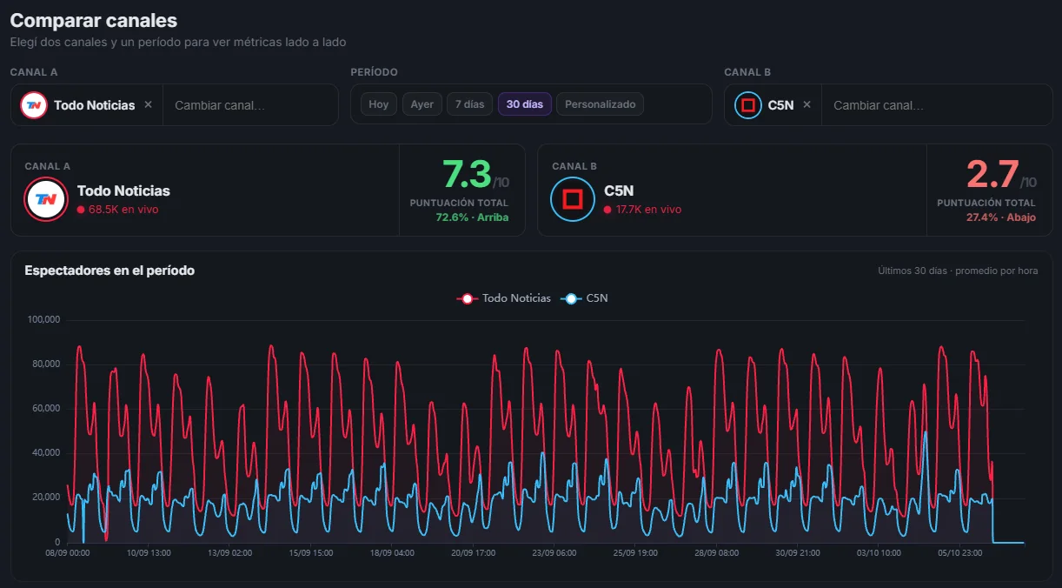
Task: Click the large Todo Noticias card logo
Action: click(46, 199)
